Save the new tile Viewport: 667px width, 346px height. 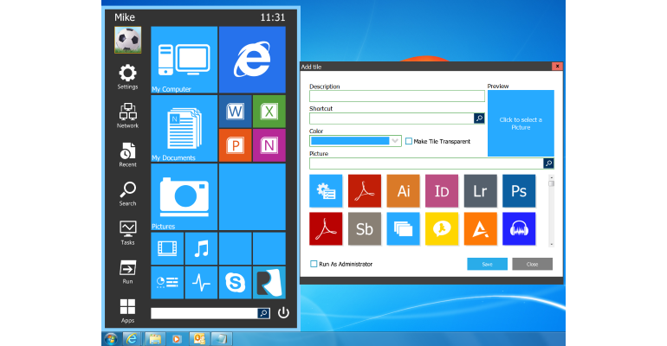[x=487, y=264]
